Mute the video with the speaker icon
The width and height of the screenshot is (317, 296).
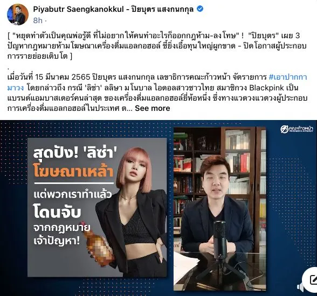click(300, 287)
